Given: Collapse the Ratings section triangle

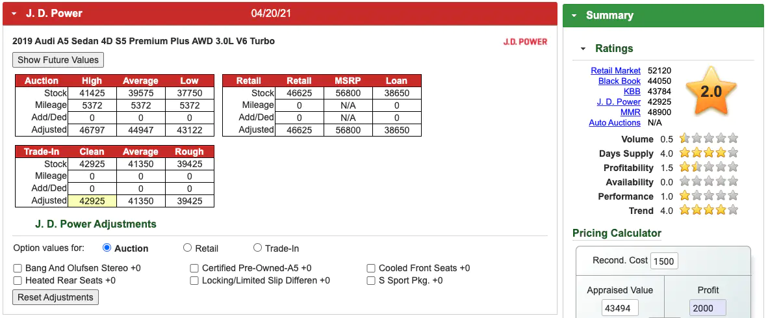Looking at the screenshot, I should click(583, 49).
